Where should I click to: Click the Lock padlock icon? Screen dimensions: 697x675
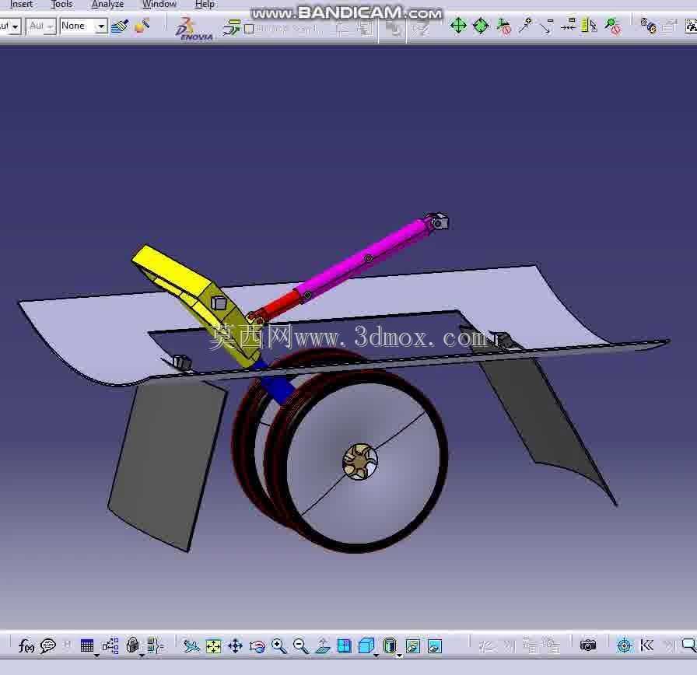(x=132, y=645)
